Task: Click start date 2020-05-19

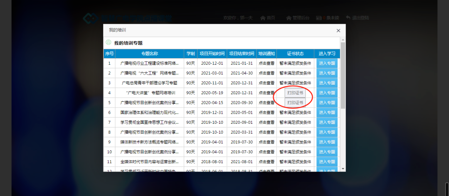Action: [212, 93]
